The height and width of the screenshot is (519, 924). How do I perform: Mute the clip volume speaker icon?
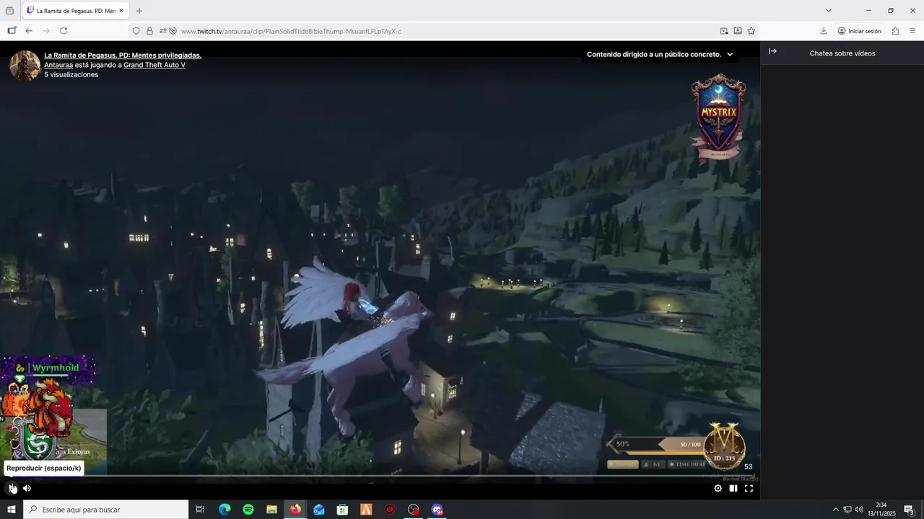pos(27,488)
